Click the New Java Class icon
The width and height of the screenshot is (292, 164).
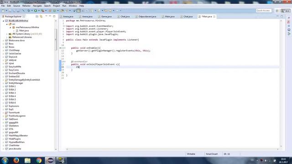(54, 10)
